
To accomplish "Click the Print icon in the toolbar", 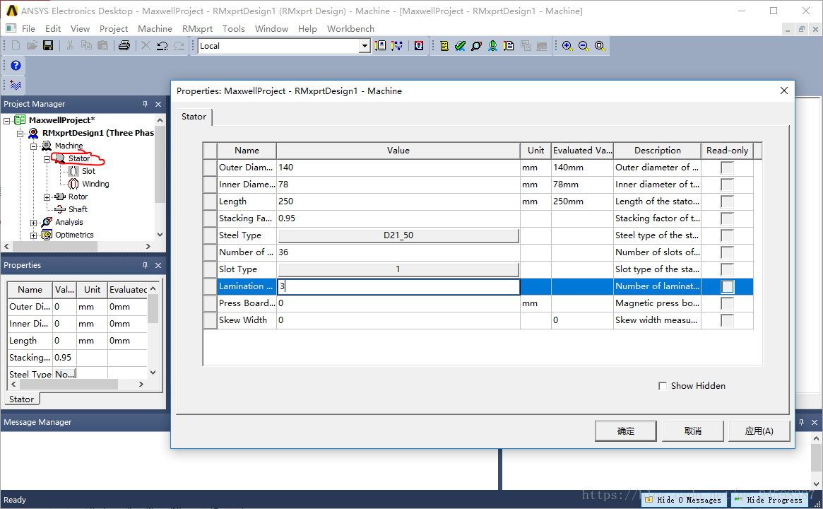I will pyautogui.click(x=124, y=46).
